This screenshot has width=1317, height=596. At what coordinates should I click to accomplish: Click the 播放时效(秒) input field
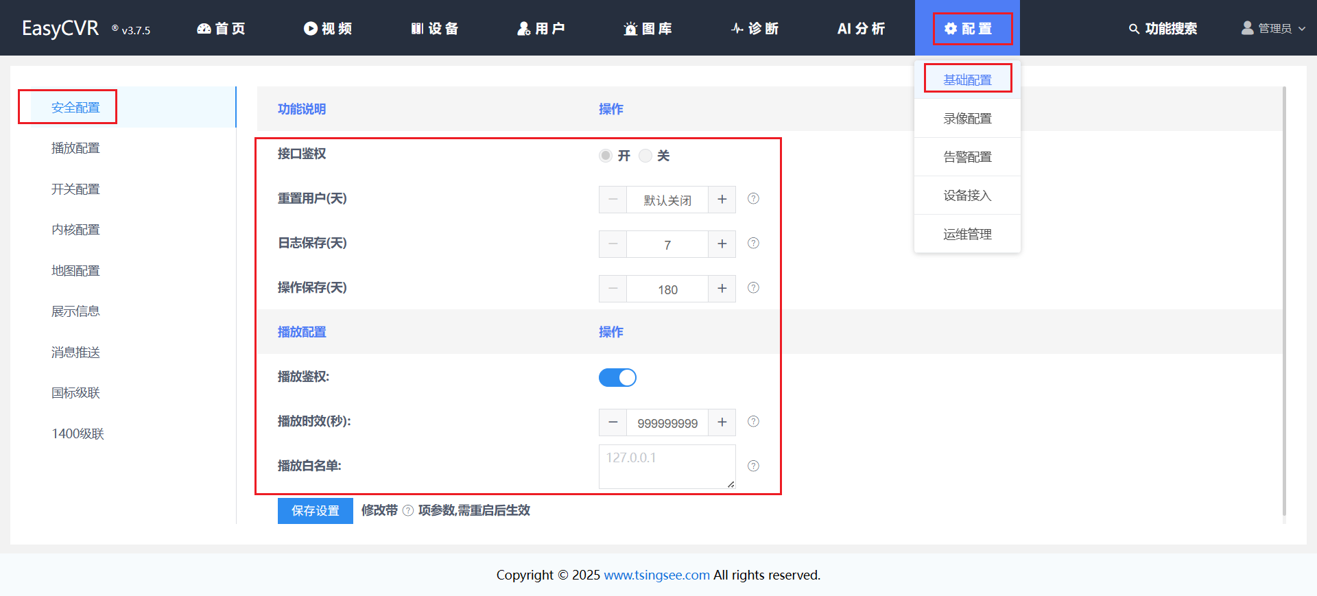(667, 422)
